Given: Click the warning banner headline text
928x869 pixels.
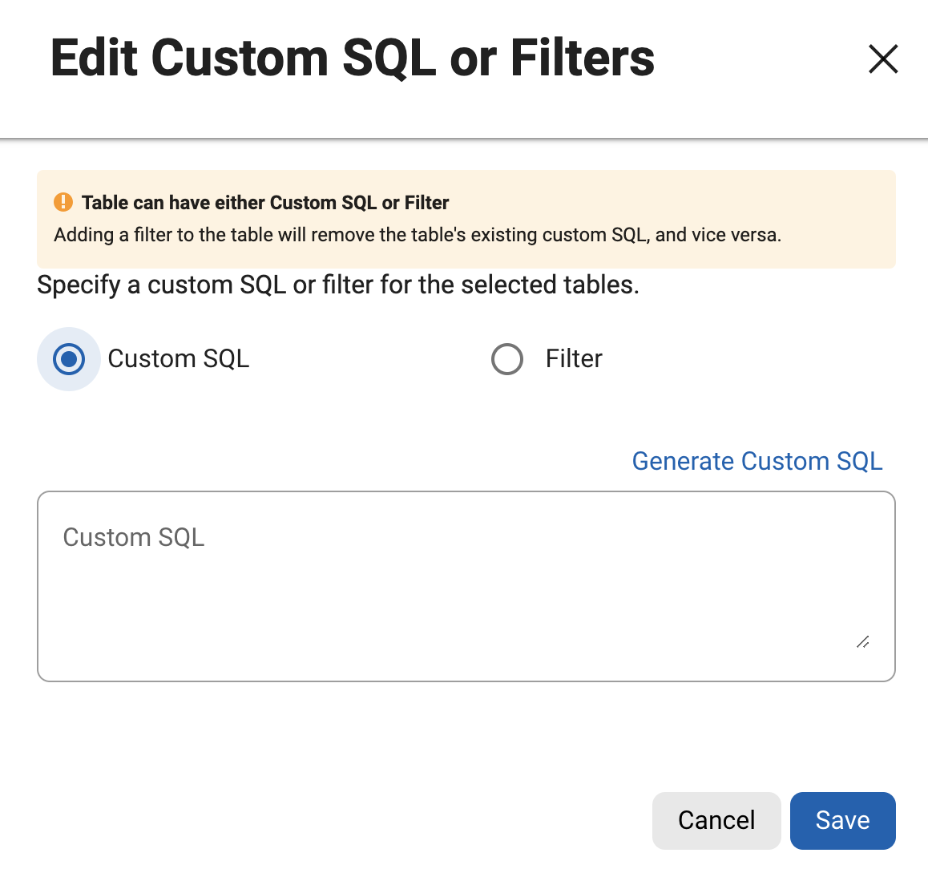Looking at the screenshot, I should [x=264, y=202].
